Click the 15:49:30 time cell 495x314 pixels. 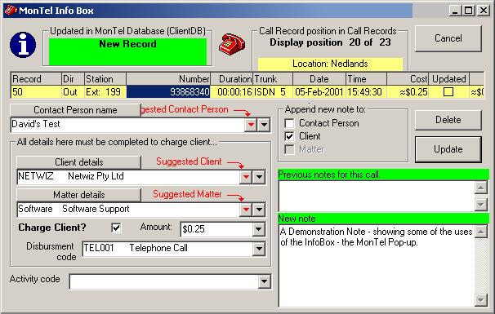click(366, 92)
